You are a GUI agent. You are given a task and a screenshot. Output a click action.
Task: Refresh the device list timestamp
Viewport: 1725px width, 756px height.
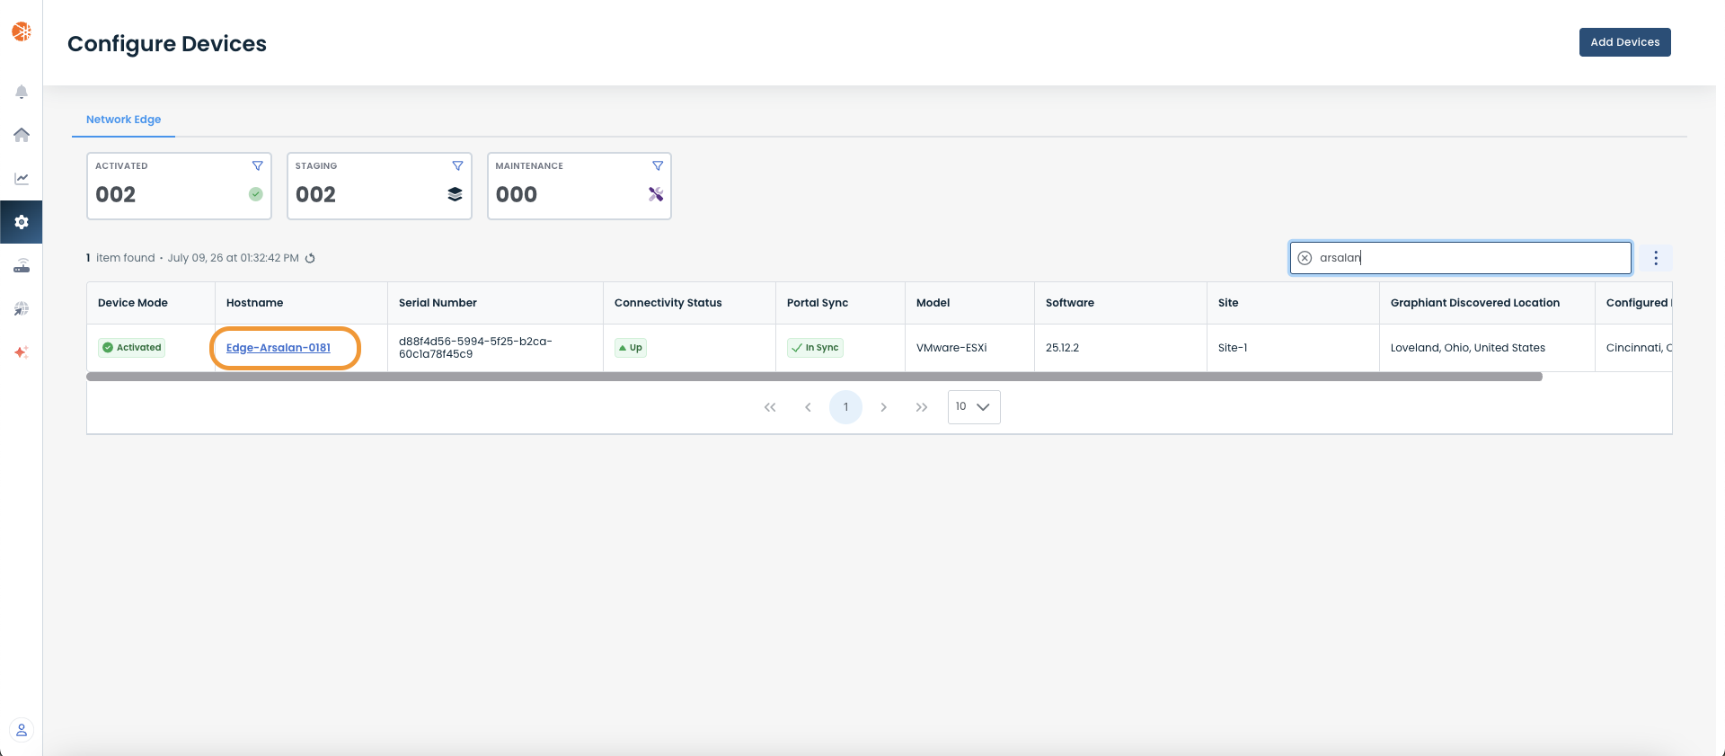(310, 258)
